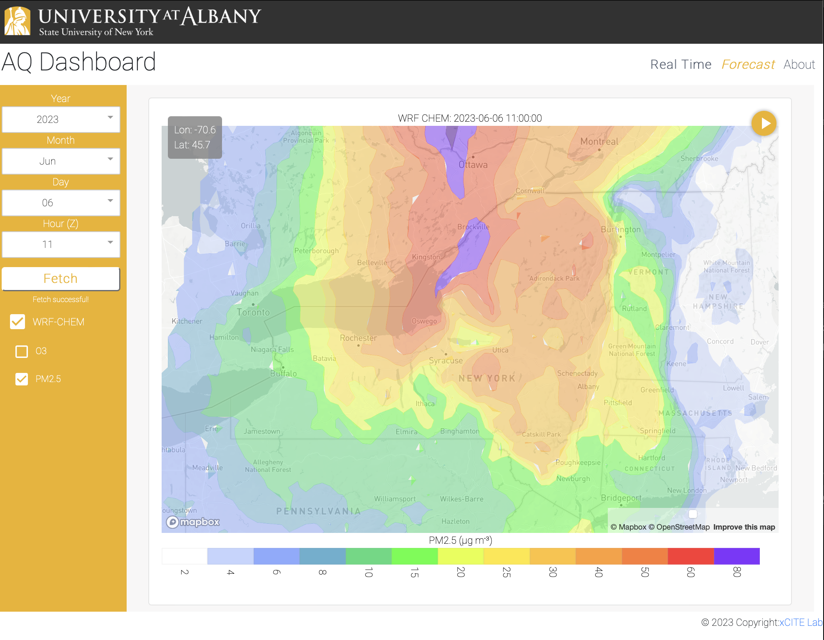Click the Year dropdown chevron
The image size is (824, 640).
110,117
